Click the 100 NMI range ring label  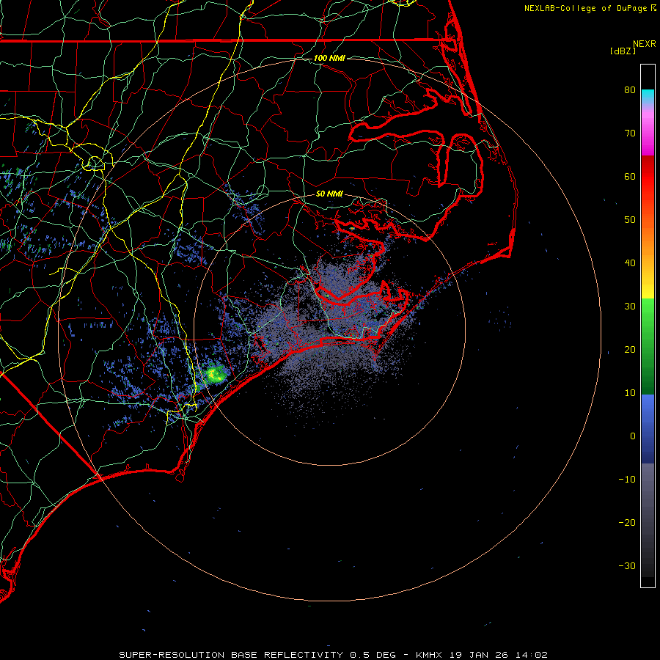pos(329,58)
